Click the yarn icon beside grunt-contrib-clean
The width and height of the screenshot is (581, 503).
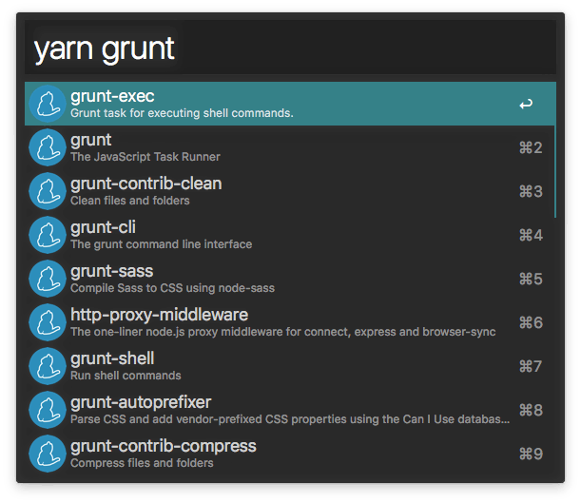point(48,191)
